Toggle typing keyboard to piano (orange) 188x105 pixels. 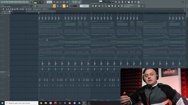point(54,6)
